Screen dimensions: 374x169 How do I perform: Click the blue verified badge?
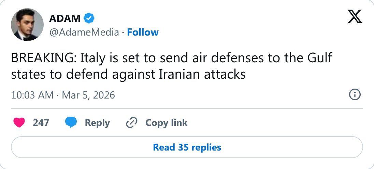pyautogui.click(x=89, y=18)
